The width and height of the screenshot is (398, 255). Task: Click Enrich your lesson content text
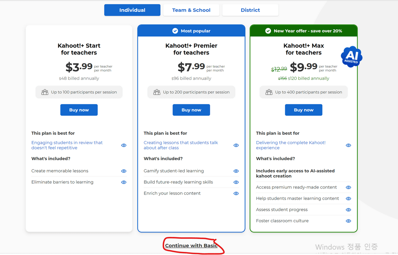(x=172, y=193)
